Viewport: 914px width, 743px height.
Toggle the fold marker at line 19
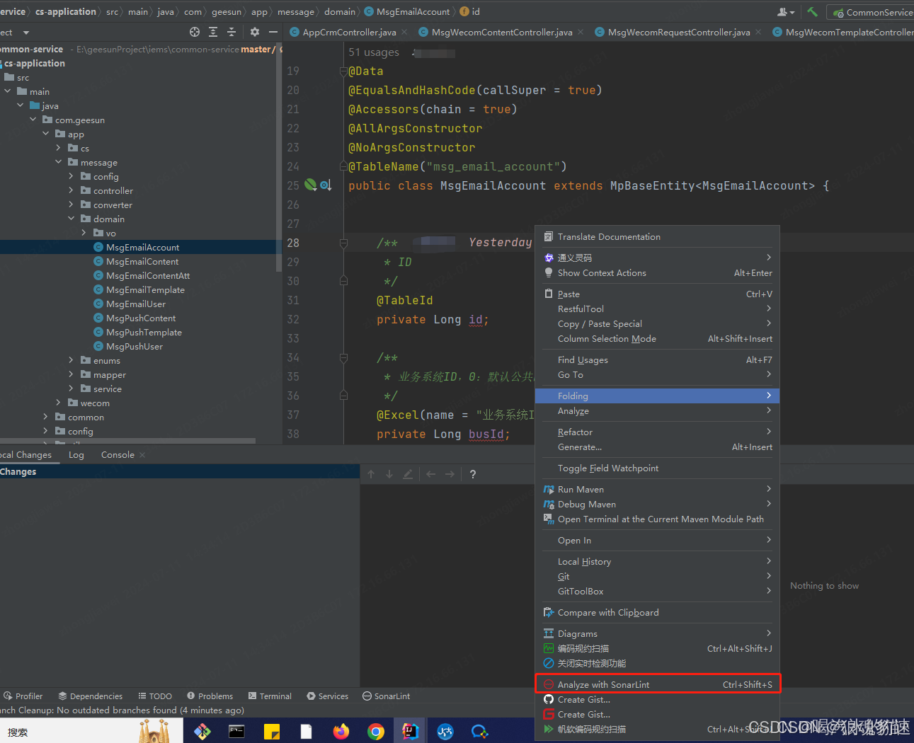tap(343, 71)
